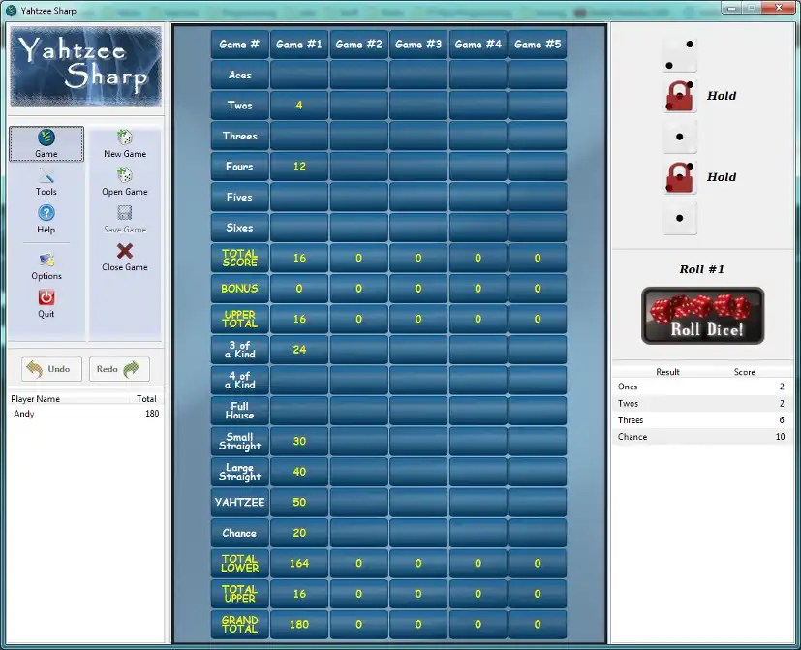801x650 pixels.
Task: Click the Redo button
Action: pyautogui.click(x=119, y=369)
